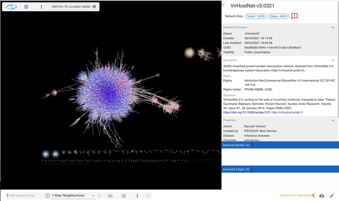
Task: Click the save query result icon
Action: [124, 196]
